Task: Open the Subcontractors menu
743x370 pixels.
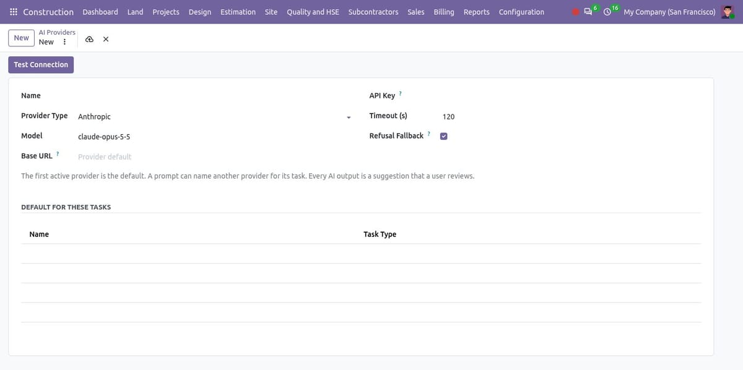Action: click(373, 12)
